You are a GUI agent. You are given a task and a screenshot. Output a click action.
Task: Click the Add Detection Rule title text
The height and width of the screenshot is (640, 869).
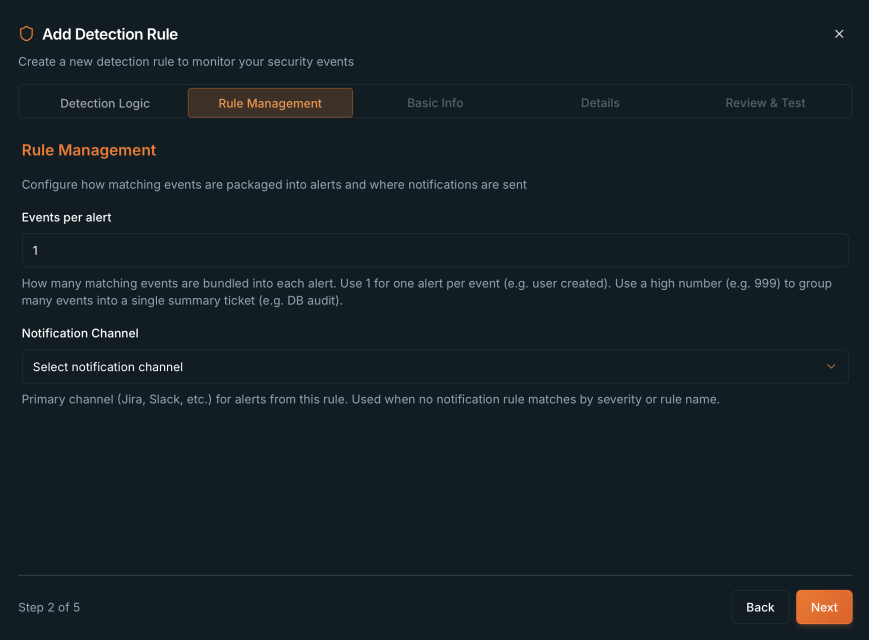click(x=110, y=34)
